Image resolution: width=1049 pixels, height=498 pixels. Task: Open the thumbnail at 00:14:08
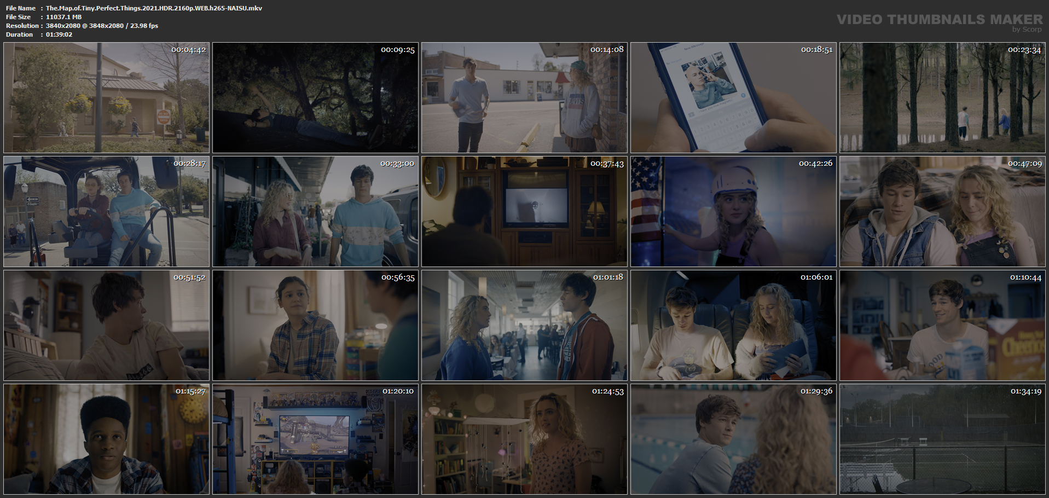coord(524,97)
